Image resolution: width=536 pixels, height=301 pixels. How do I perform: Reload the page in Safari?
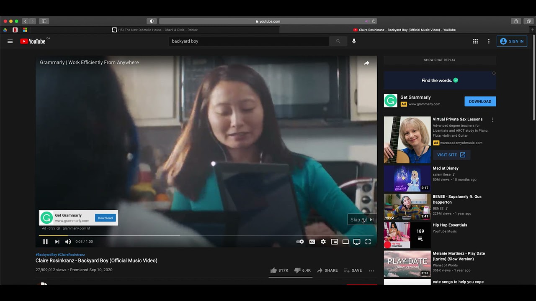(x=374, y=21)
